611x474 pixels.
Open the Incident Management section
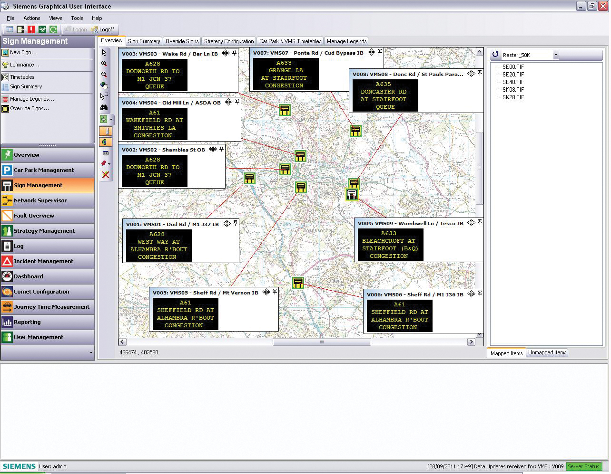point(48,261)
